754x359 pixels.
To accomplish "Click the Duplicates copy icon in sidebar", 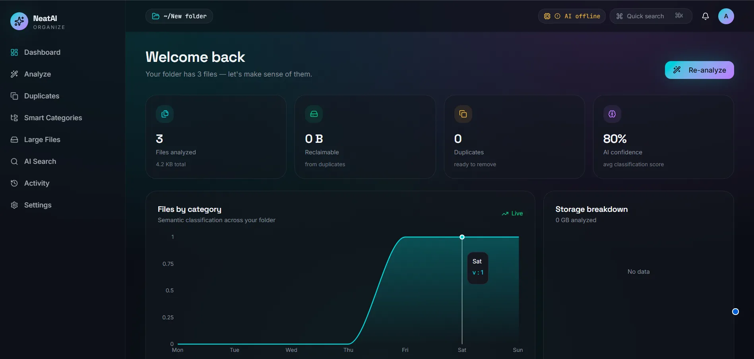I will click(14, 96).
